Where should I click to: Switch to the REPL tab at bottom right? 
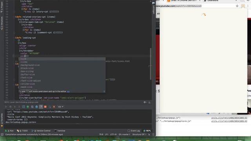[x=147, y=131]
